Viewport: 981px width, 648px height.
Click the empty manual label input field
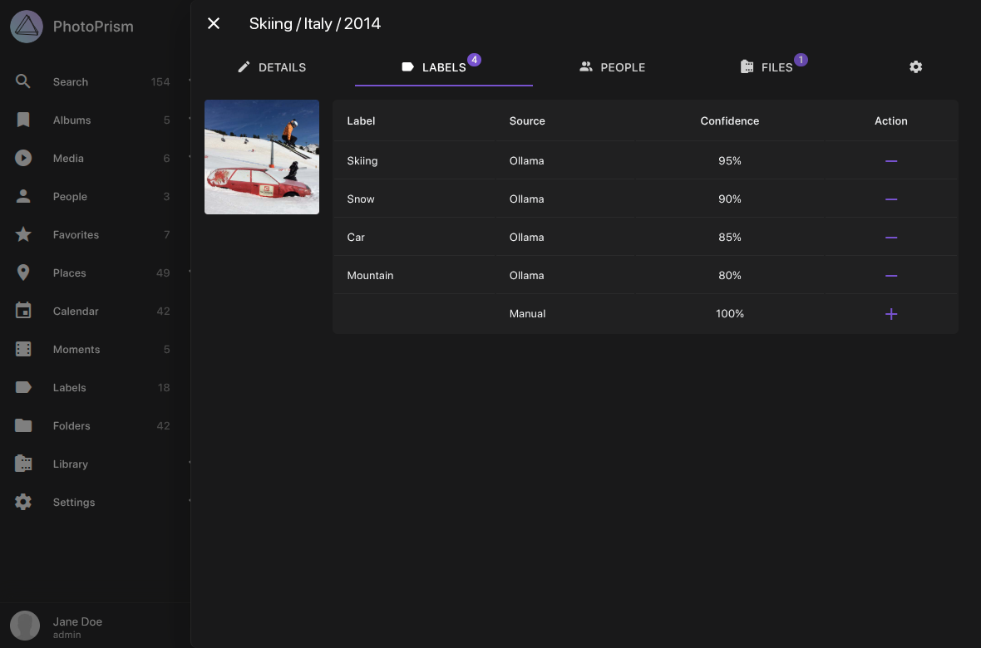click(414, 314)
